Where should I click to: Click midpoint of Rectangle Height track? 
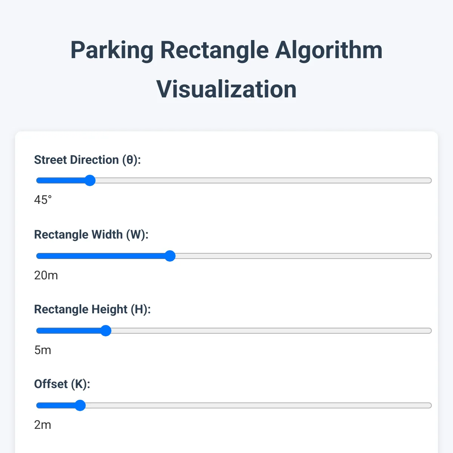(233, 331)
